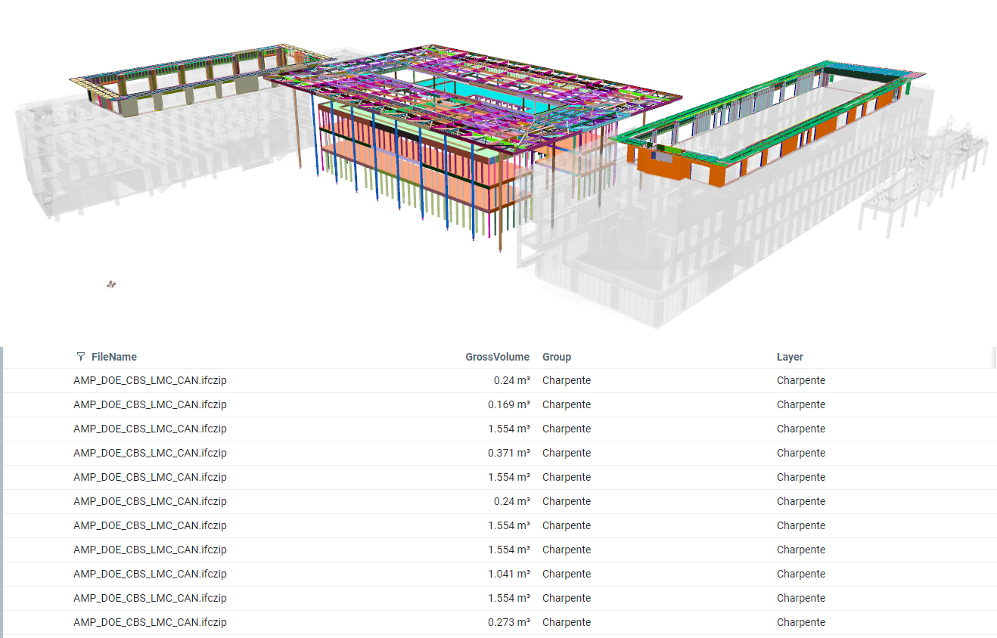Click the Group column header
Viewport: 997px width, 638px height.
[557, 357]
